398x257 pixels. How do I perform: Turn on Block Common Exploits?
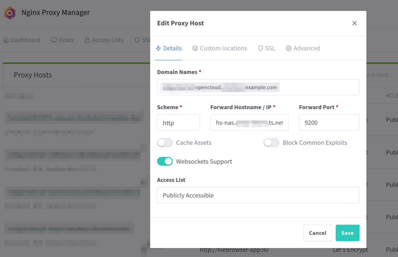[271, 143]
